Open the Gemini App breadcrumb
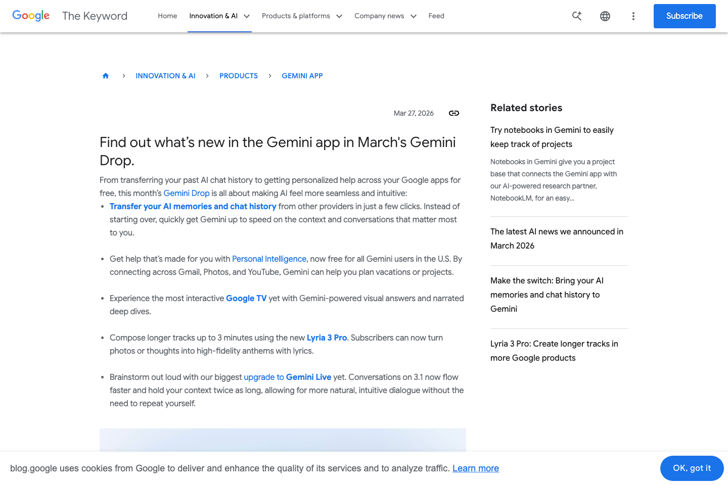This screenshot has height=485, width=728. pyautogui.click(x=302, y=76)
